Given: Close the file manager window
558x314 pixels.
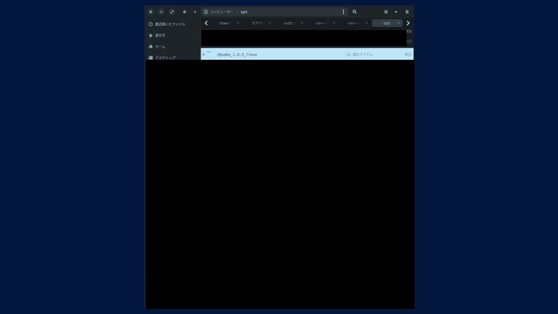Looking at the screenshot, I should pos(151,12).
